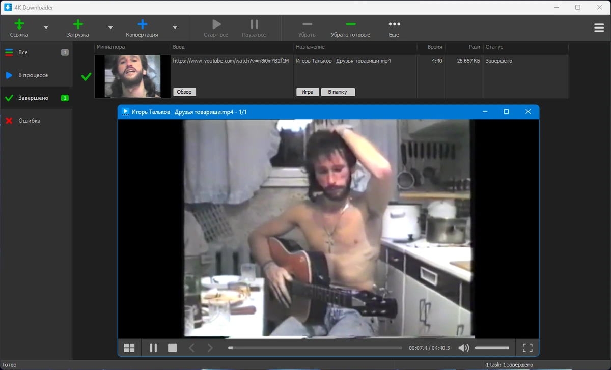Click Убрать готовые in the toolbar
The image size is (611, 370).
(350, 28)
